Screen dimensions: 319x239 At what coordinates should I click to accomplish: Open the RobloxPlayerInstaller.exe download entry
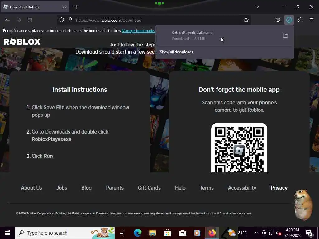[x=219, y=35]
